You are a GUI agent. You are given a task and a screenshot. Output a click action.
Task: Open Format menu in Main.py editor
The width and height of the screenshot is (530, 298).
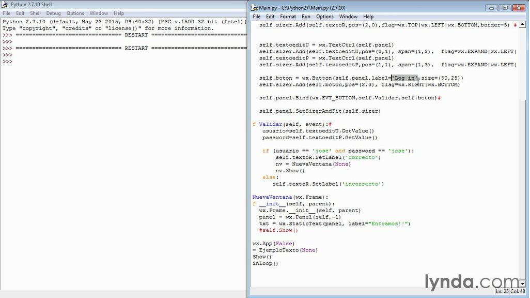pos(288,17)
